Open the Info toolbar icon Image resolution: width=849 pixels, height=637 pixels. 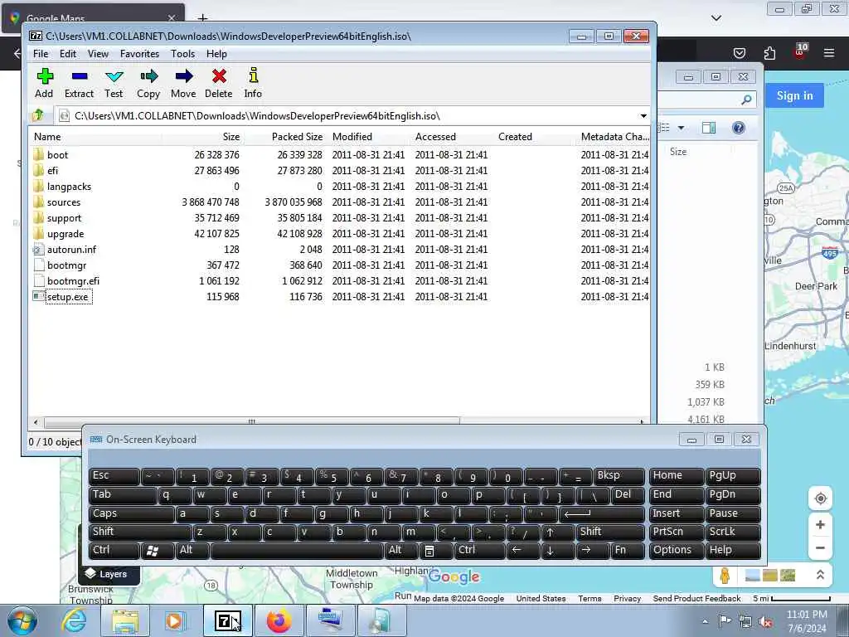253,83
